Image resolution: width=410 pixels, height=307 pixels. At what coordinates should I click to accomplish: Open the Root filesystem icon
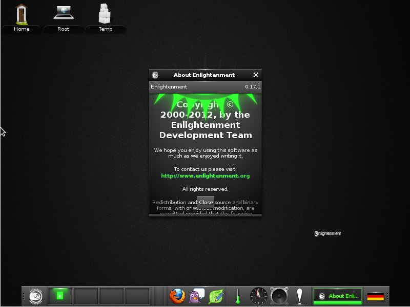click(64, 15)
